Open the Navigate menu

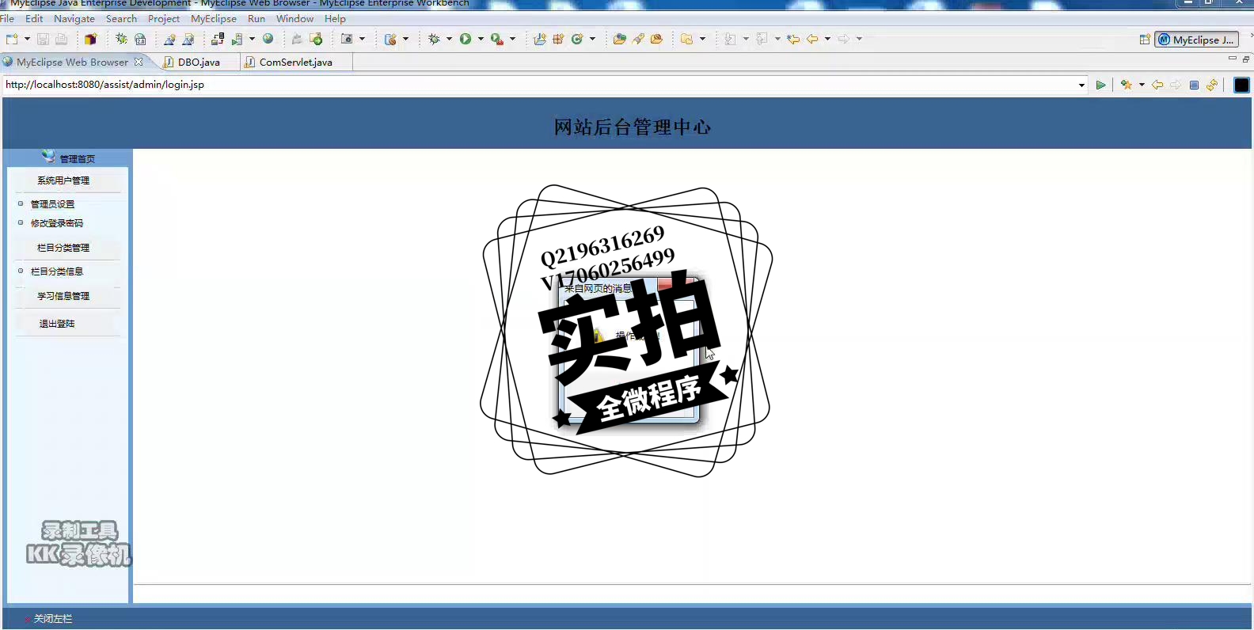pyautogui.click(x=74, y=18)
